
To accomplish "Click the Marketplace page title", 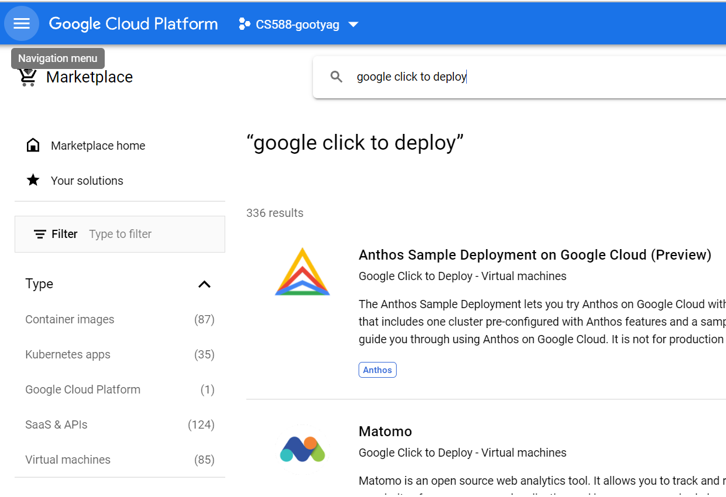I will click(90, 77).
